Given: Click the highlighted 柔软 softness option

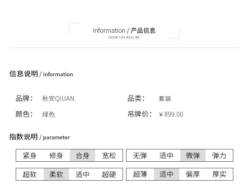Looking at the screenshot, I should (56, 174).
